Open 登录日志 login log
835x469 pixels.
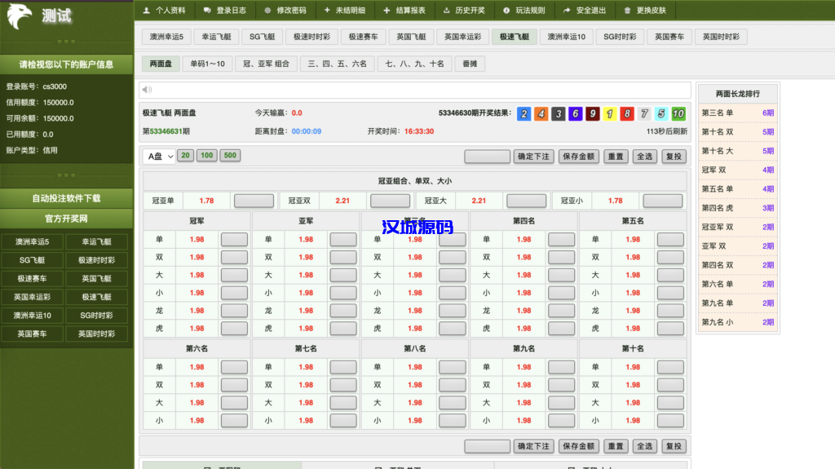pos(225,10)
